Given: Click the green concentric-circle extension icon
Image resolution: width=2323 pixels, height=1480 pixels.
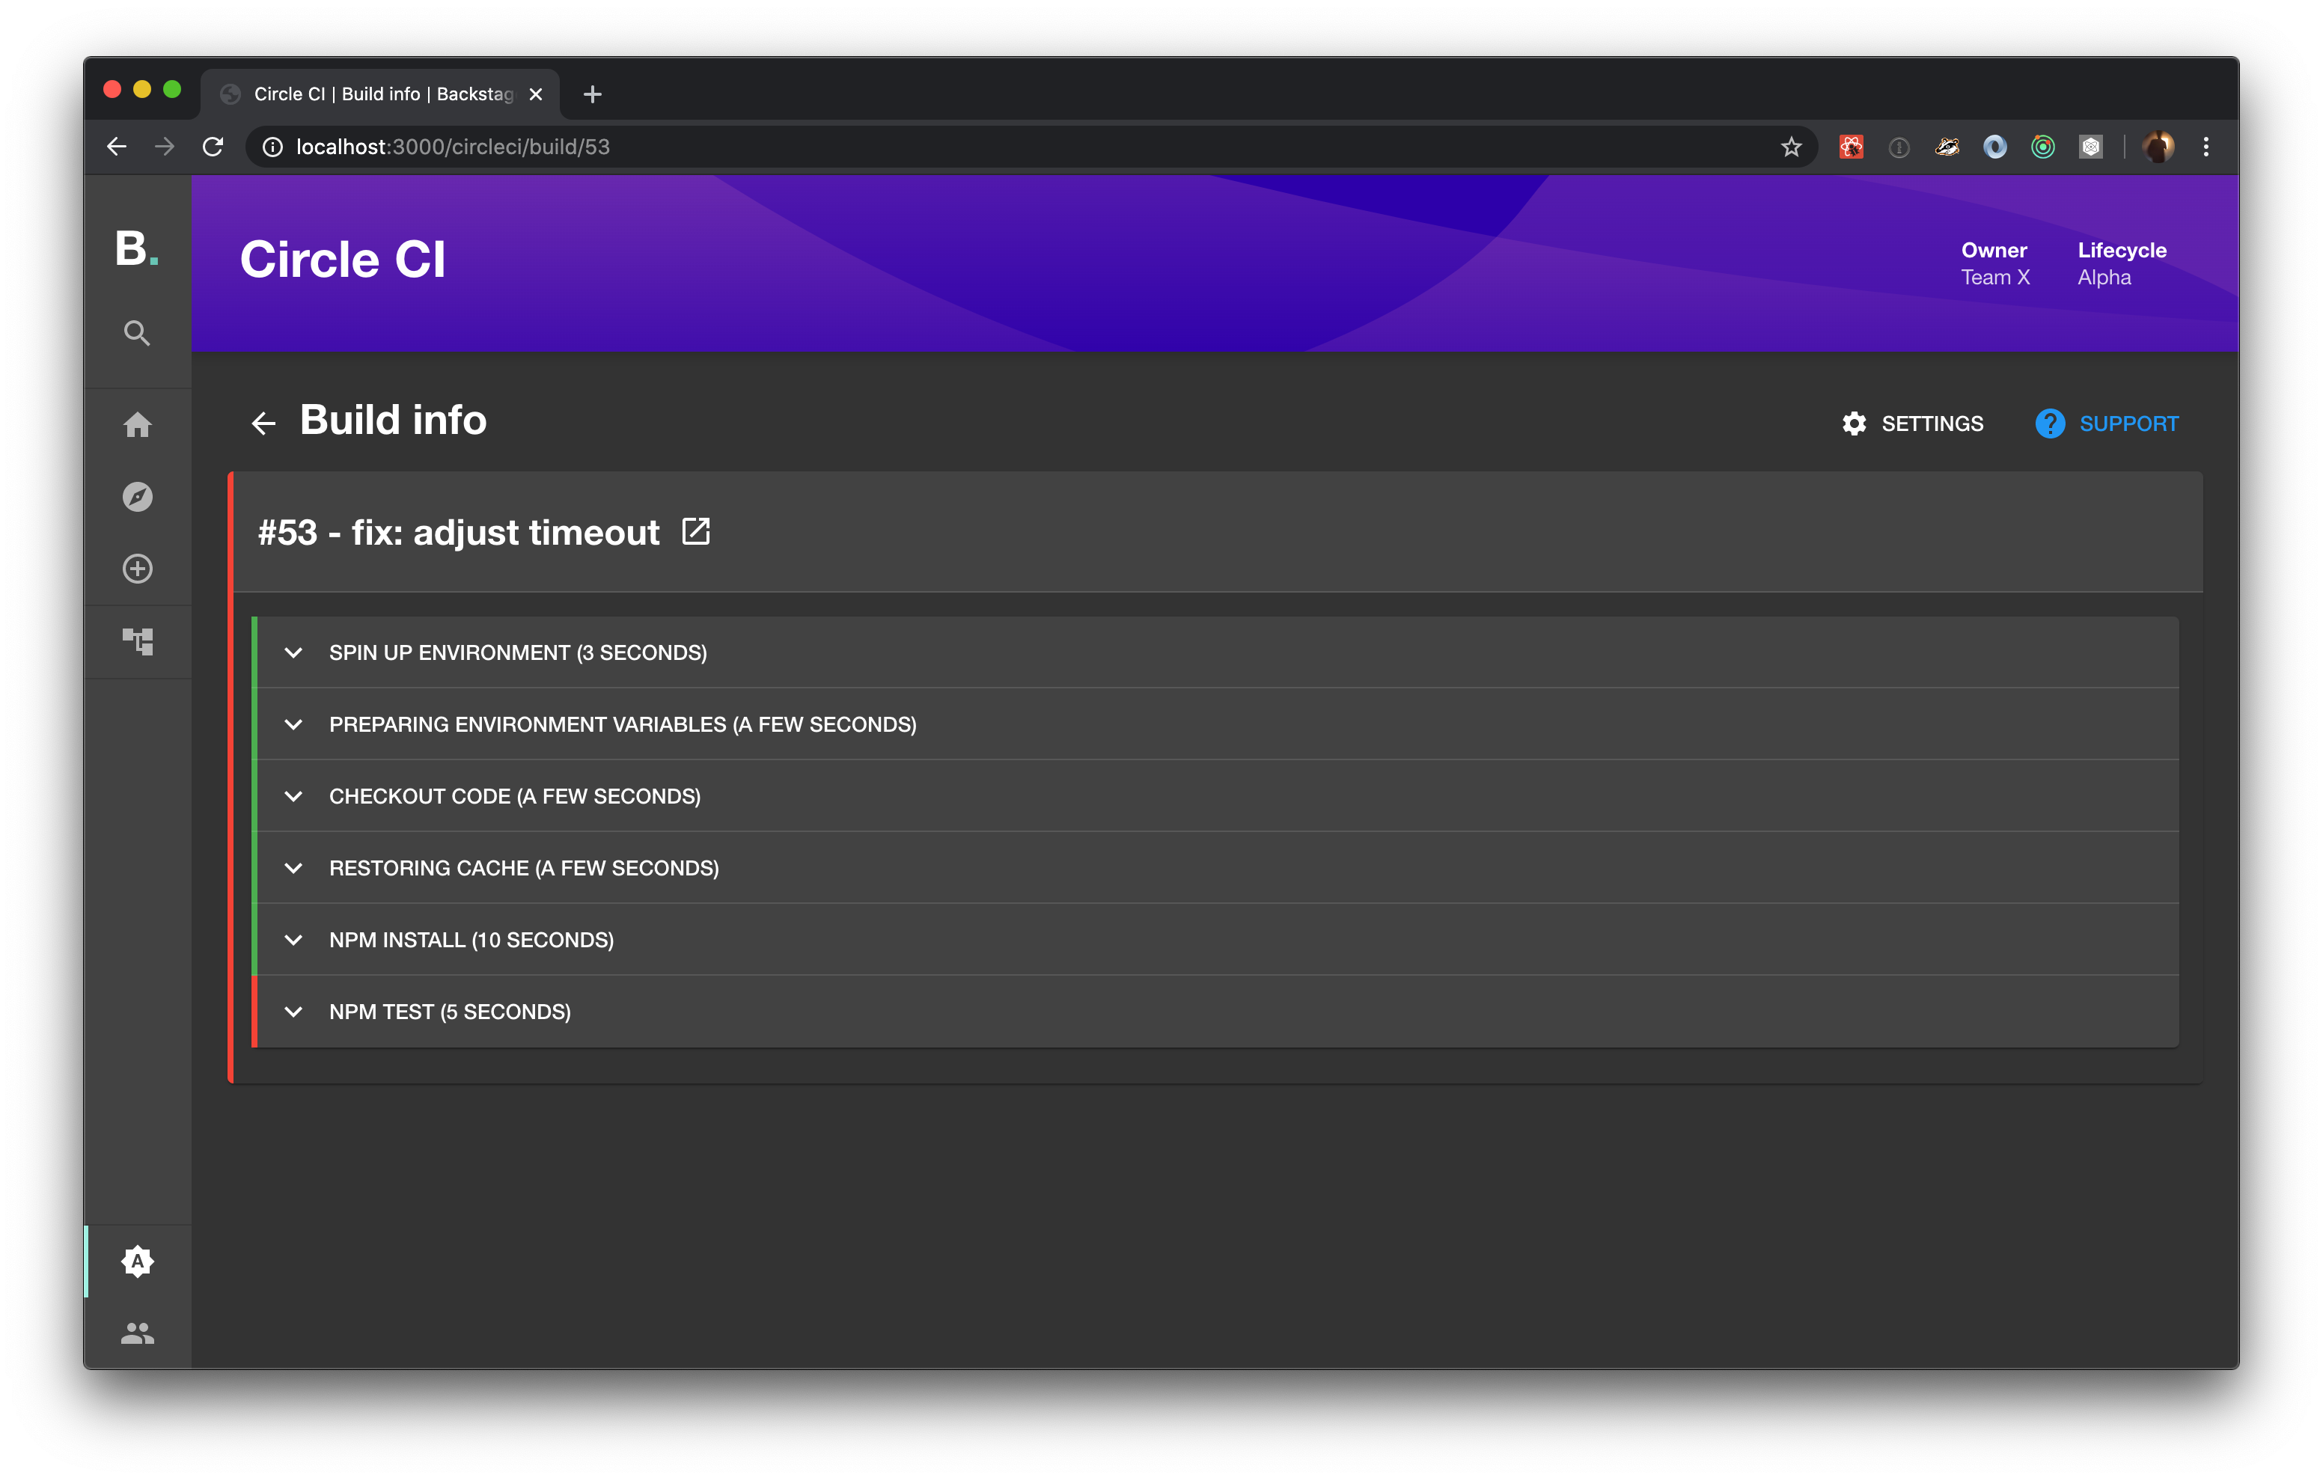Looking at the screenshot, I should 2043,147.
